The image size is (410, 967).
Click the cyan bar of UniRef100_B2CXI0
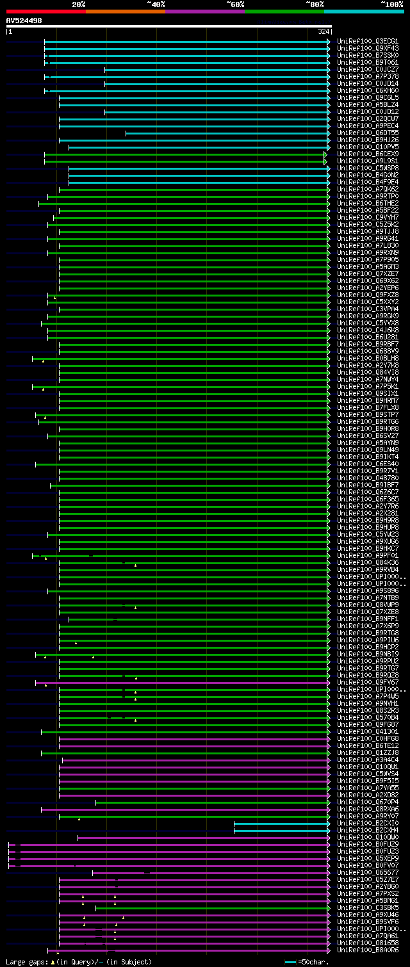282,824
